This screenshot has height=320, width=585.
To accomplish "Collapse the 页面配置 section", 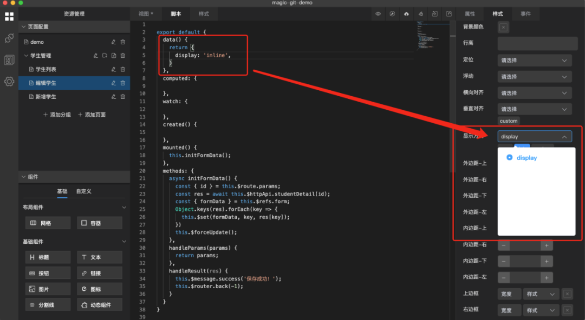I will point(24,27).
